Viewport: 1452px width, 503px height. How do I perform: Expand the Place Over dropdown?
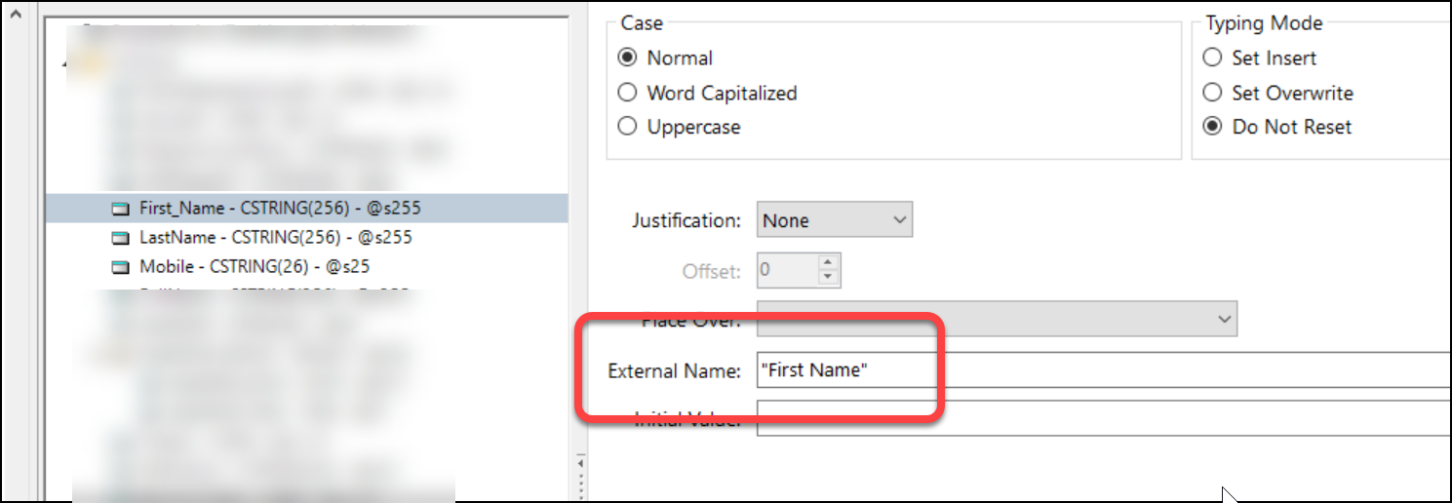click(x=997, y=319)
